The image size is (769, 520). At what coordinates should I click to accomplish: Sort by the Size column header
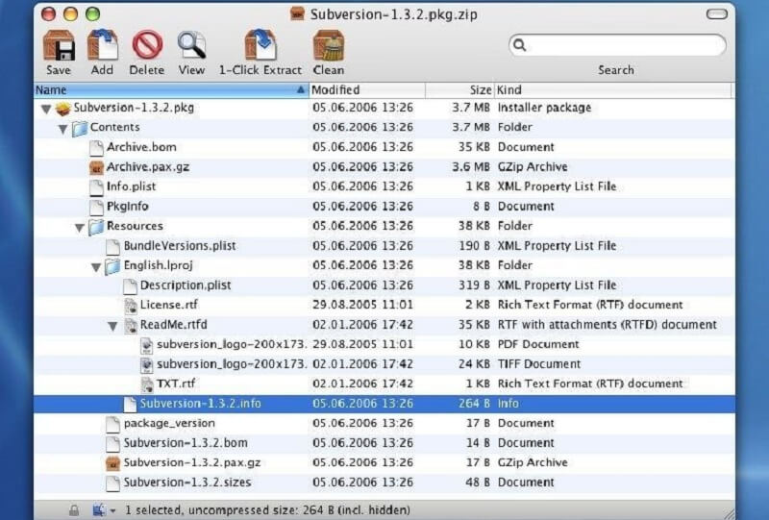point(459,89)
